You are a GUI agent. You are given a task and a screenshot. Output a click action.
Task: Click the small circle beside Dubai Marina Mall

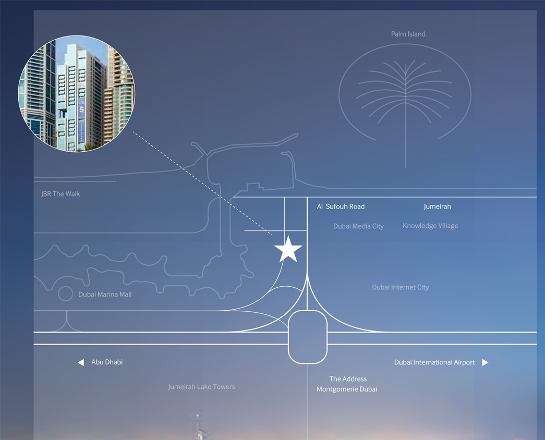point(65,294)
